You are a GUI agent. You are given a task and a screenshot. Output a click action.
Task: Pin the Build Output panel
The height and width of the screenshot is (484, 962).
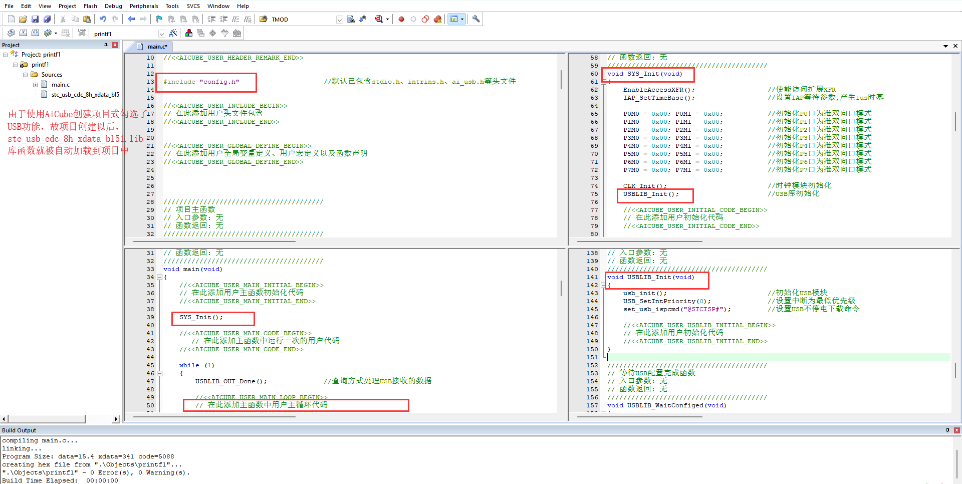point(947,430)
